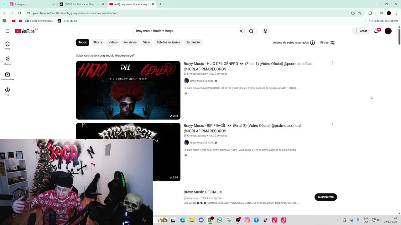This screenshot has height=225, width=401.
Task: Select the No vistos filter chip
Action: point(130,42)
